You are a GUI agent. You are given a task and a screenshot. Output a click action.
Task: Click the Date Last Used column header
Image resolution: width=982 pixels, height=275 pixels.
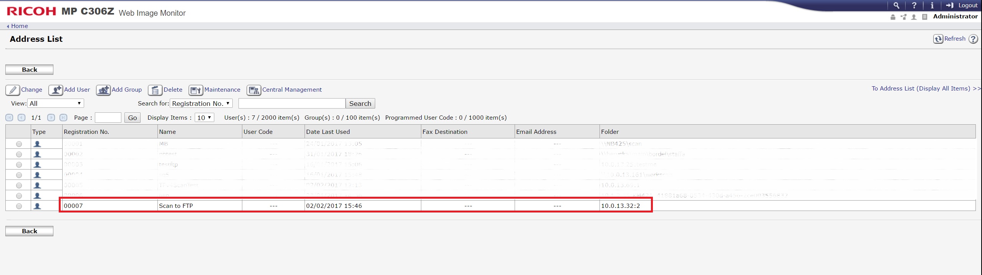pos(328,132)
